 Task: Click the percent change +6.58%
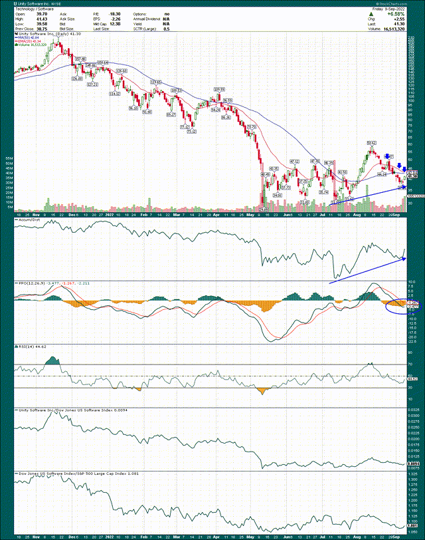coord(395,14)
